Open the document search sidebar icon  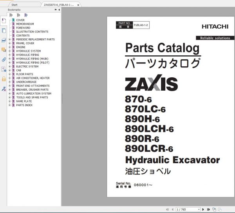tap(4, 69)
